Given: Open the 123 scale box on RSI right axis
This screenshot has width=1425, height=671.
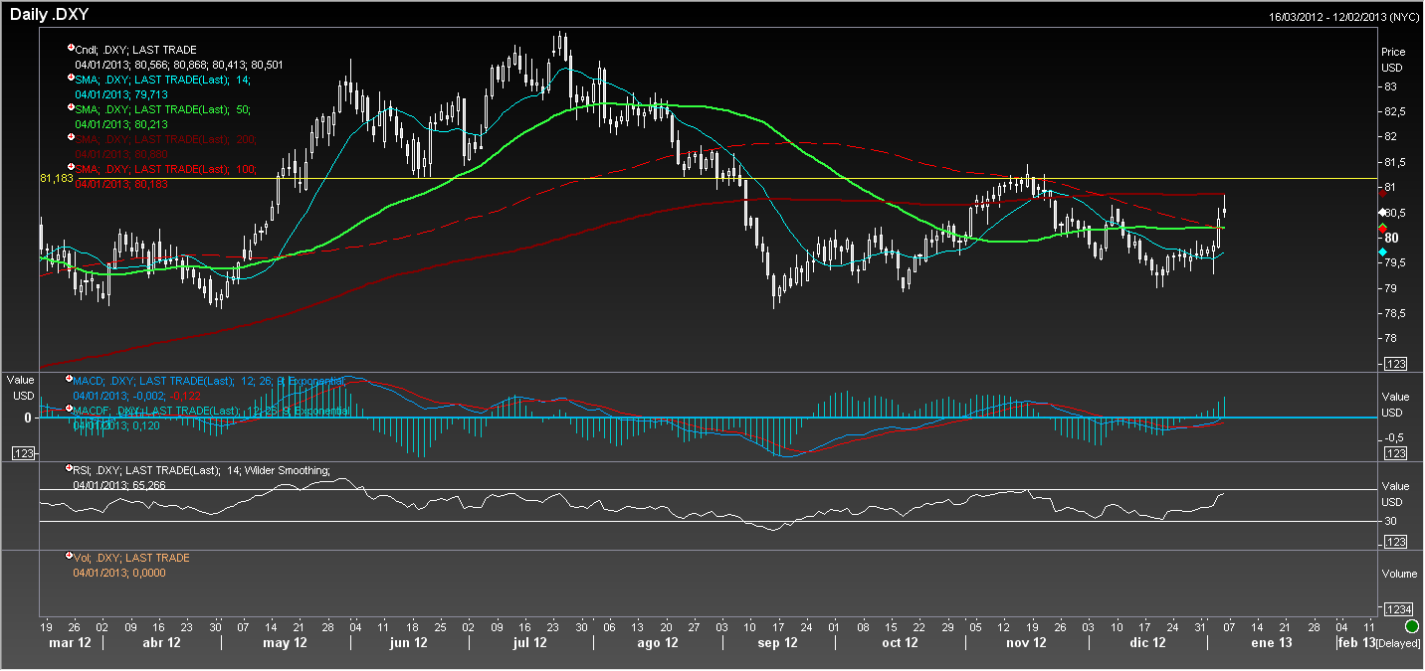Looking at the screenshot, I should 1395,542.
